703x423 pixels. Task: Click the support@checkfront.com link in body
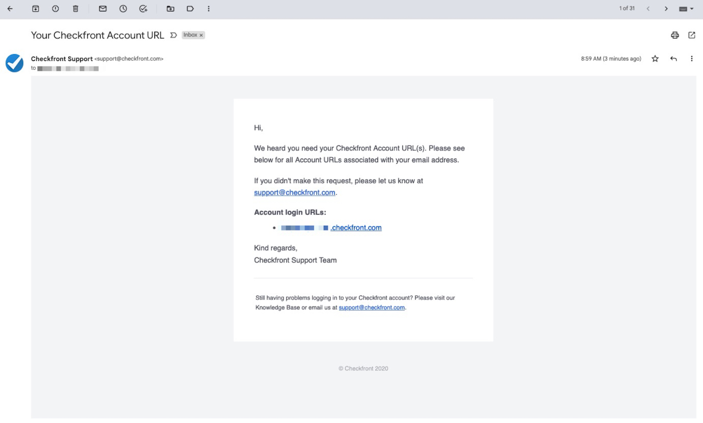tap(294, 192)
